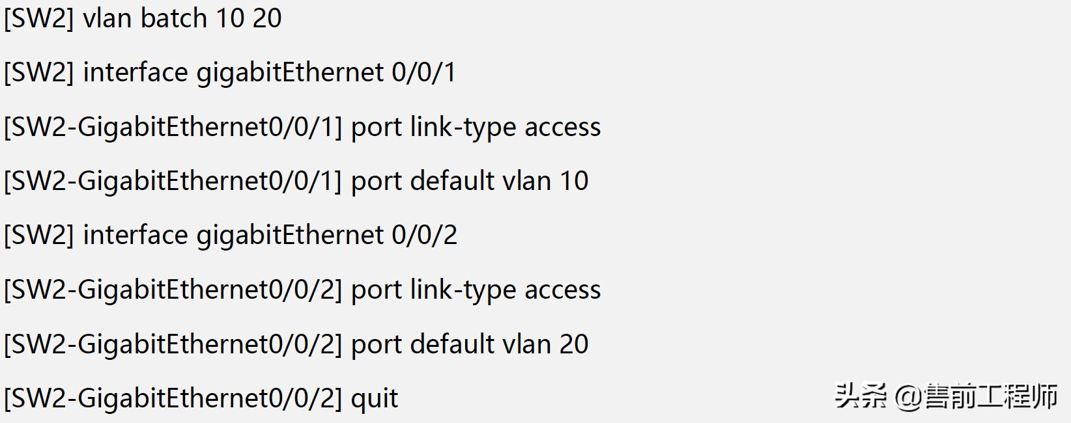The image size is (1071, 423).
Task: Click the [SW2] prompt before "interface gigabitEthernet 0/0/1"
Action: (x=38, y=72)
